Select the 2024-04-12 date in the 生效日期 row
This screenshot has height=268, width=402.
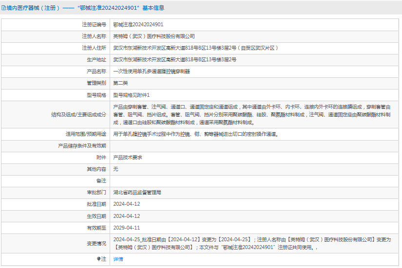coord(127,216)
